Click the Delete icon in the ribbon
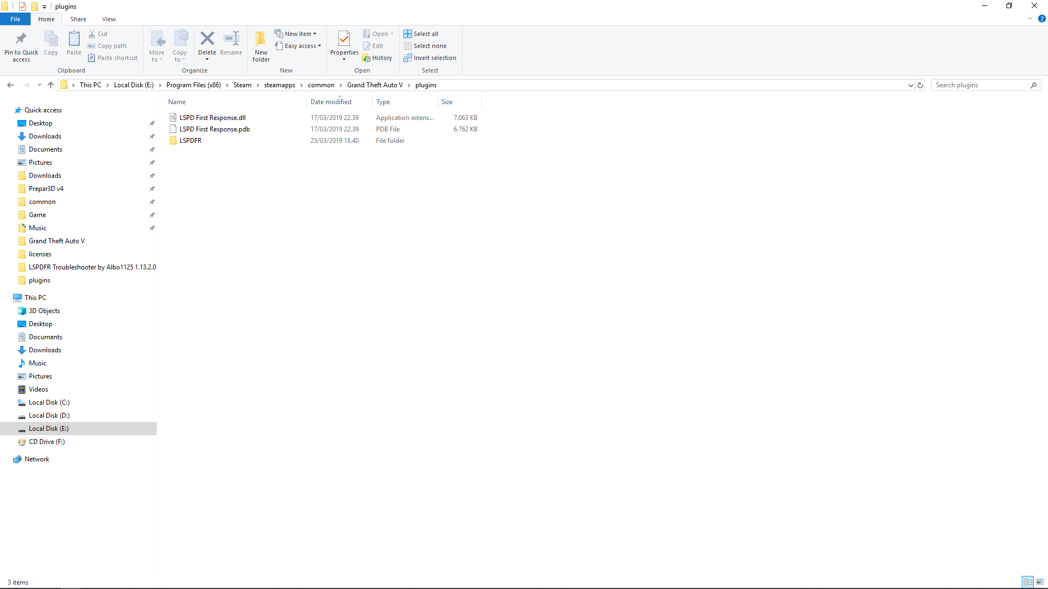 (207, 39)
